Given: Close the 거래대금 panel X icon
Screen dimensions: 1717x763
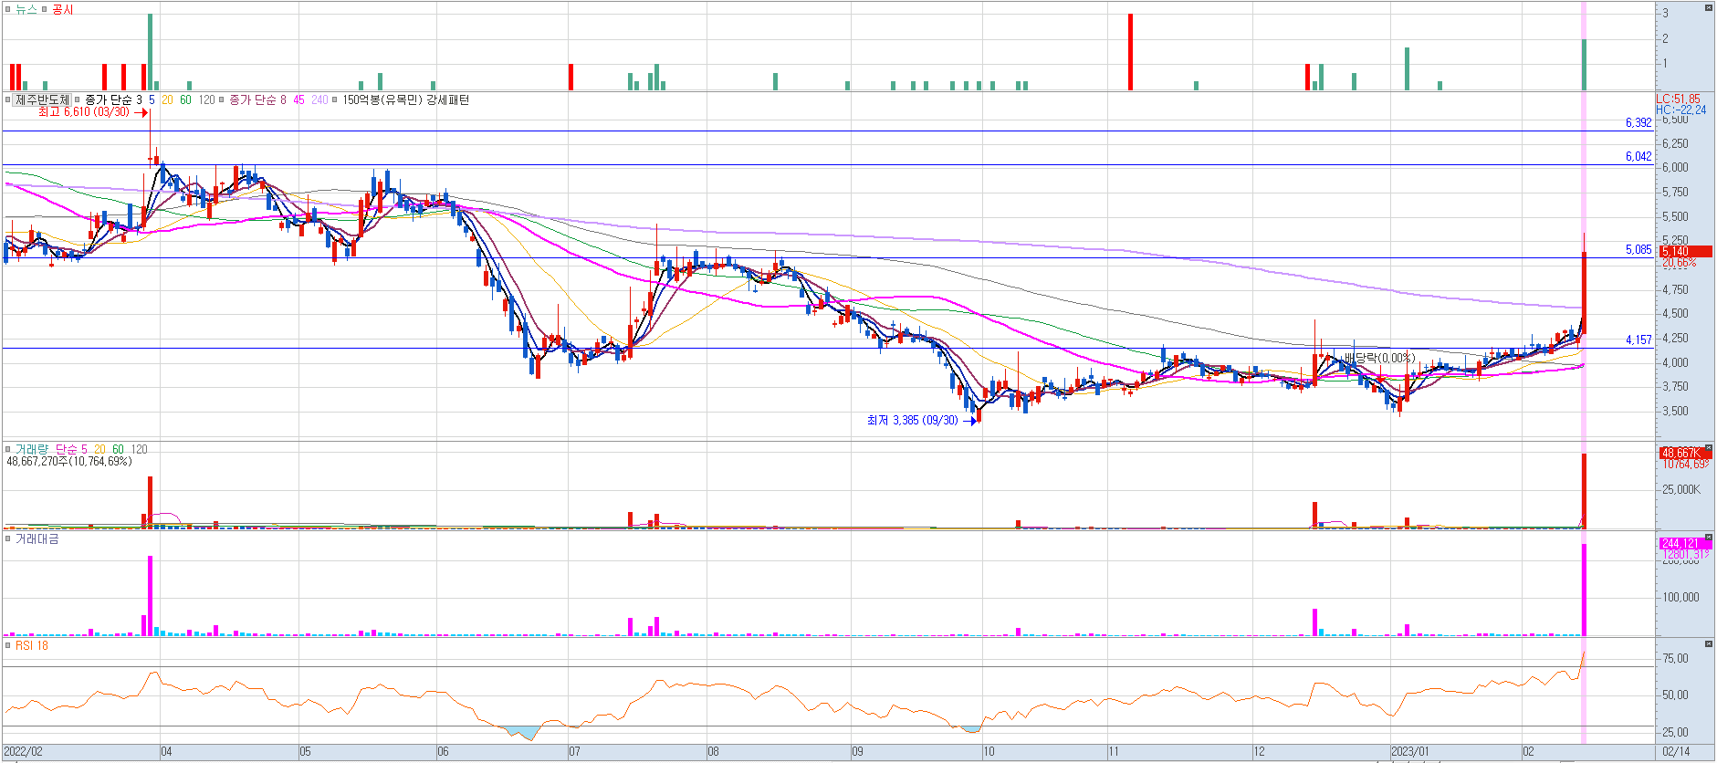Looking at the screenshot, I should point(1709,538).
